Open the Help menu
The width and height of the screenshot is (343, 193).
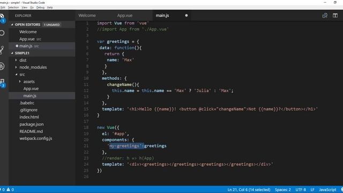[x=50, y=8]
